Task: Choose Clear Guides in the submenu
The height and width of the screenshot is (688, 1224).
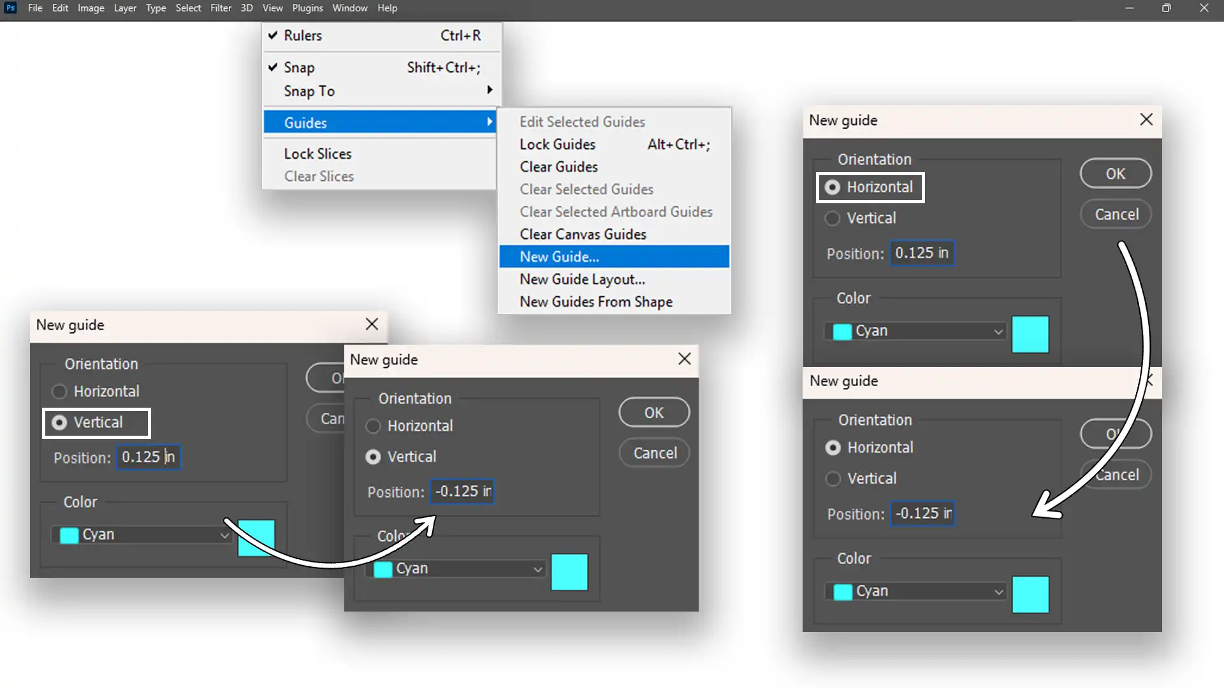Action: [x=615, y=167]
